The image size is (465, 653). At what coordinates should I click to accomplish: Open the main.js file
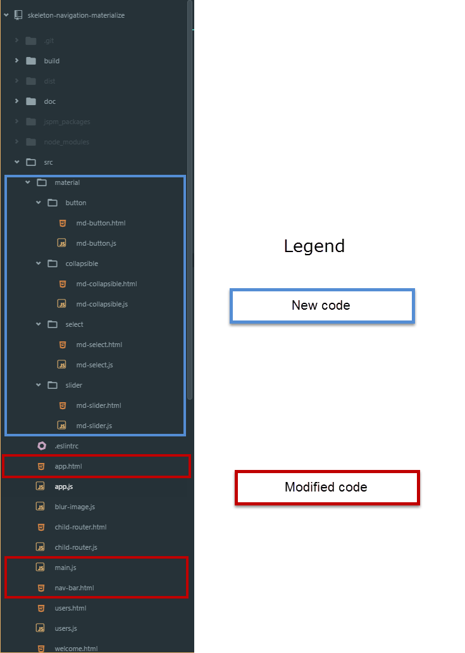[x=65, y=567]
